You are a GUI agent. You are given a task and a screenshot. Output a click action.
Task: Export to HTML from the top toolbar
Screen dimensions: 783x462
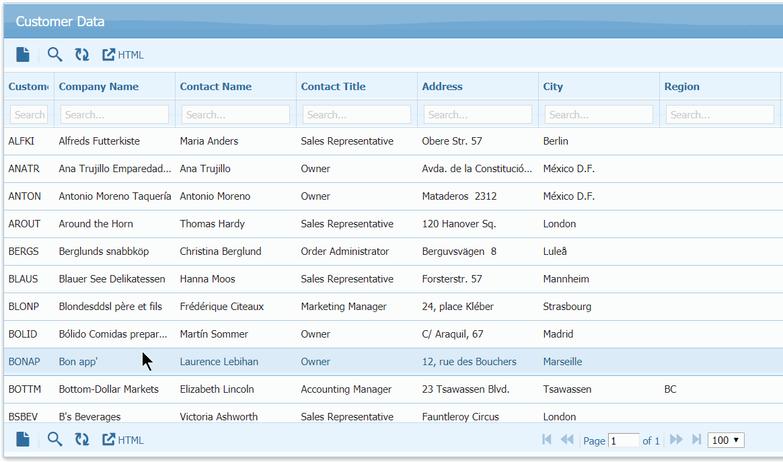pos(123,55)
